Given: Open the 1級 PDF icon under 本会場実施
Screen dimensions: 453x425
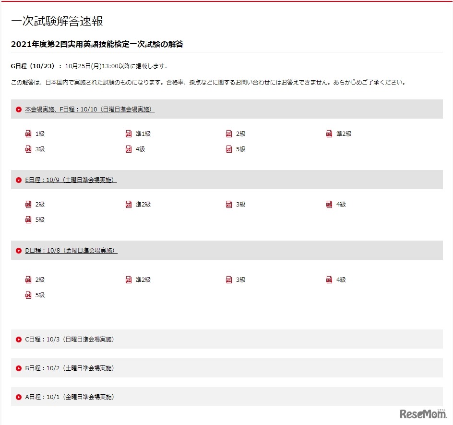Looking at the screenshot, I should coord(29,134).
